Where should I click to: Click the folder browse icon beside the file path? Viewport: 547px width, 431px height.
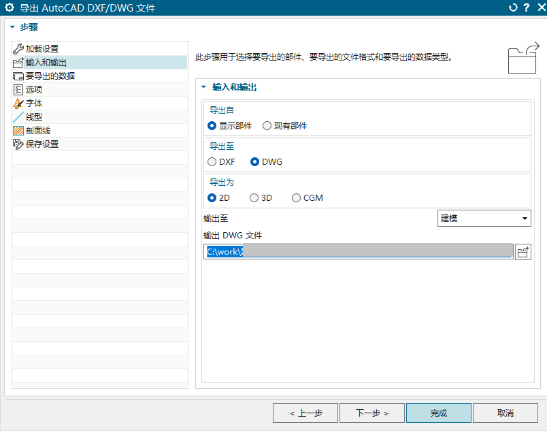pyautogui.click(x=524, y=251)
